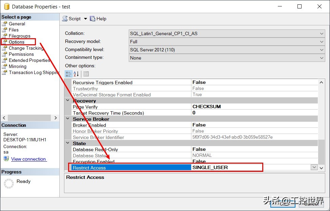This screenshot has height=211, width=330.
Task: Collapse the Service Broker section
Action: pos(67,119)
